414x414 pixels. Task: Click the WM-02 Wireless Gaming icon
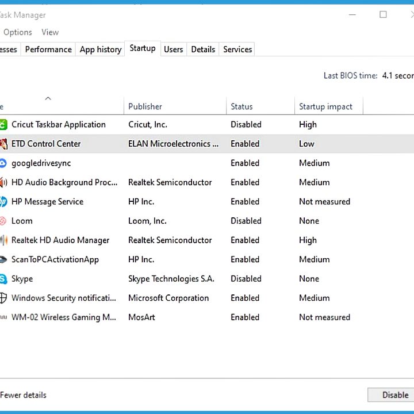3,317
